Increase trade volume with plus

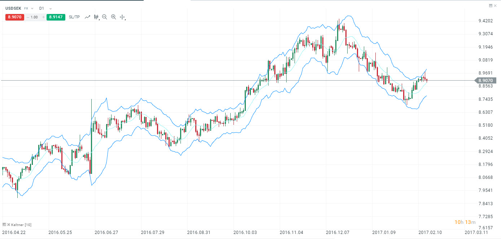[x=43, y=17]
